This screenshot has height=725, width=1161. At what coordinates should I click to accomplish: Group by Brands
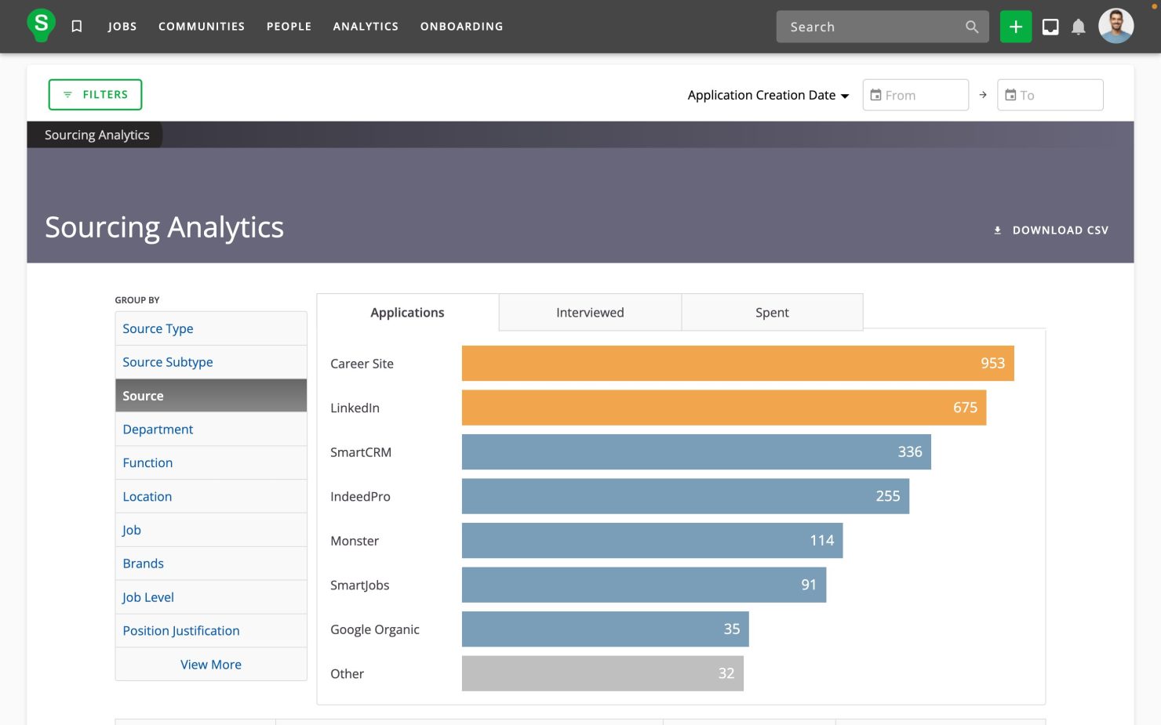click(211, 564)
